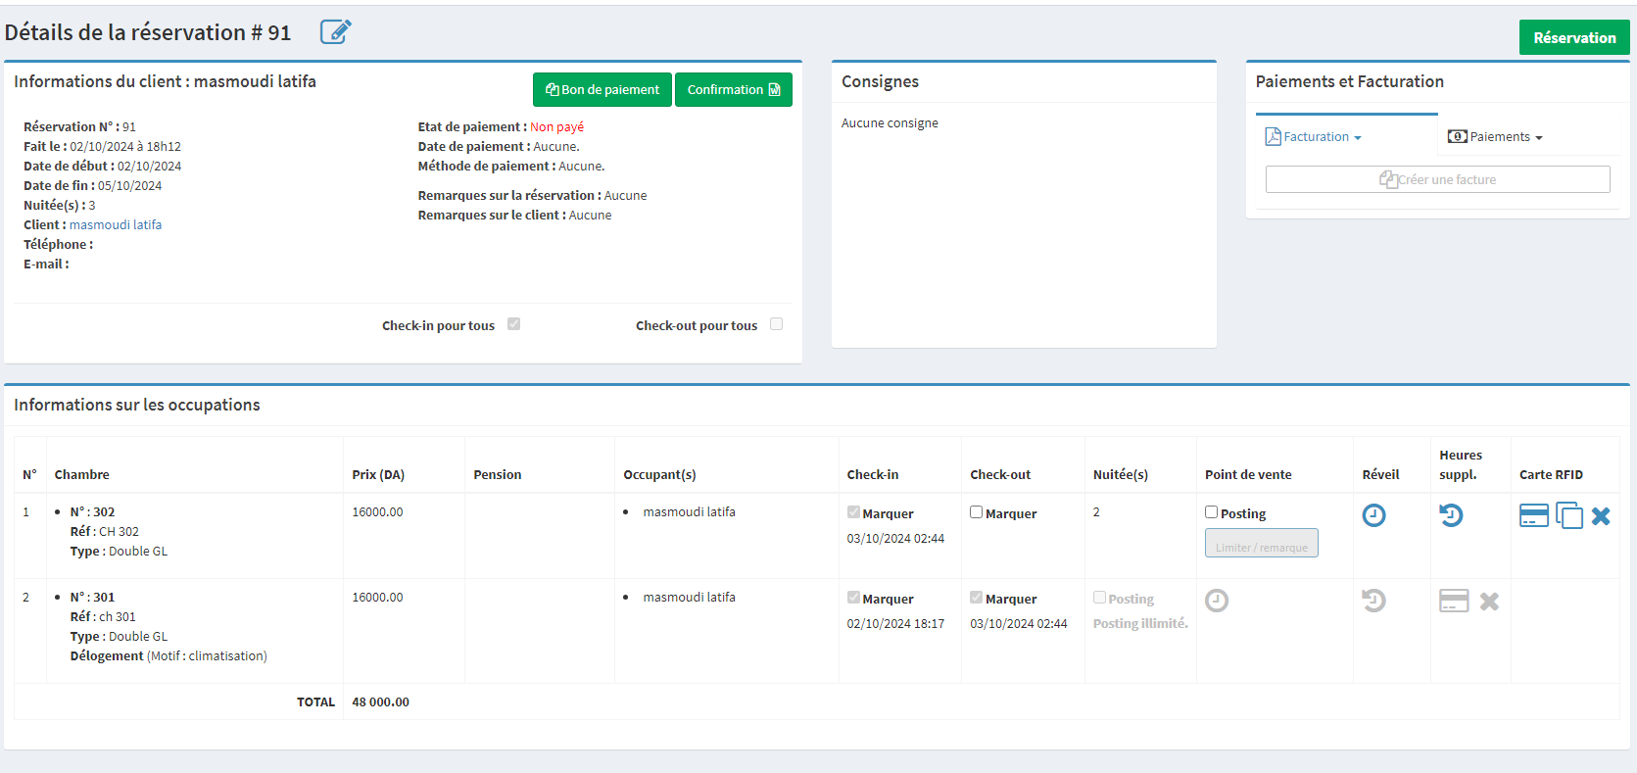Open the client link masmoudi latifa
Image resolution: width=1637 pixels, height=773 pixels.
tap(116, 225)
